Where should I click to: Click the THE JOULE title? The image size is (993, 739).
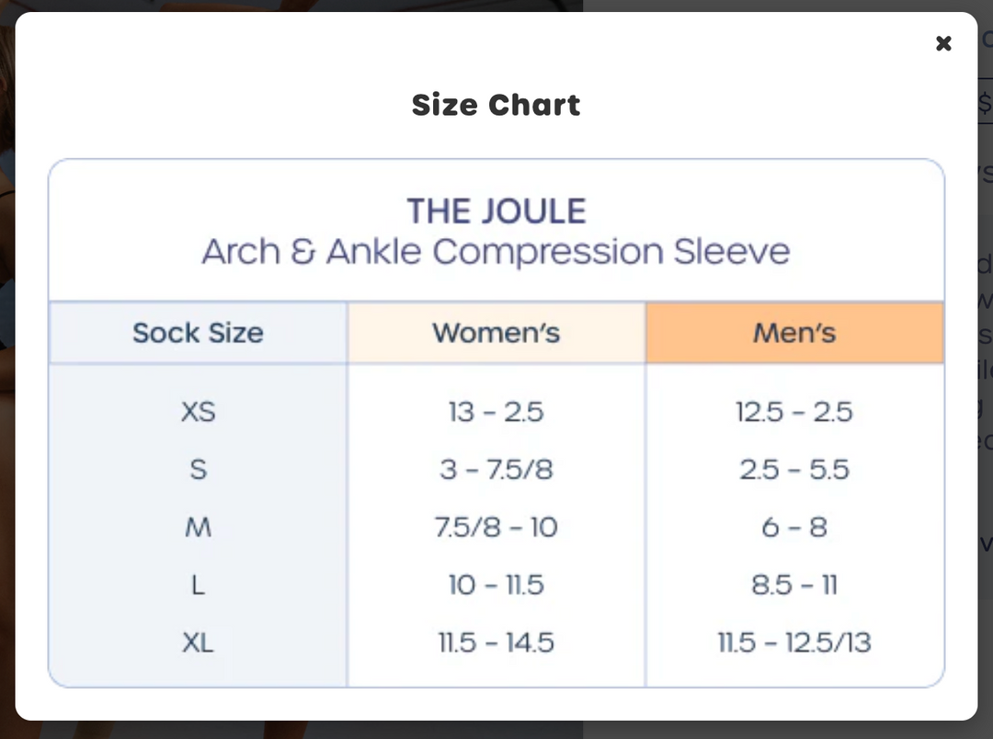[496, 210]
